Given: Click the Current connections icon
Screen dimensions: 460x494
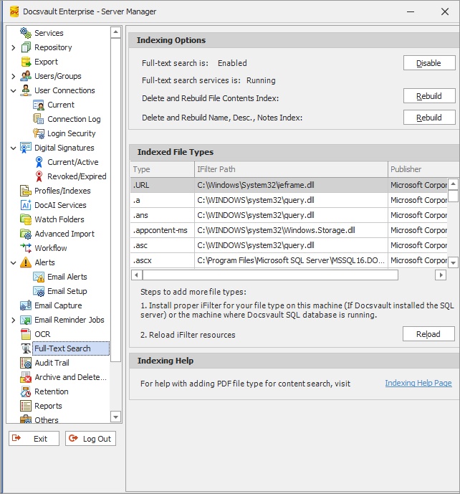Looking at the screenshot, I should pos(39,105).
